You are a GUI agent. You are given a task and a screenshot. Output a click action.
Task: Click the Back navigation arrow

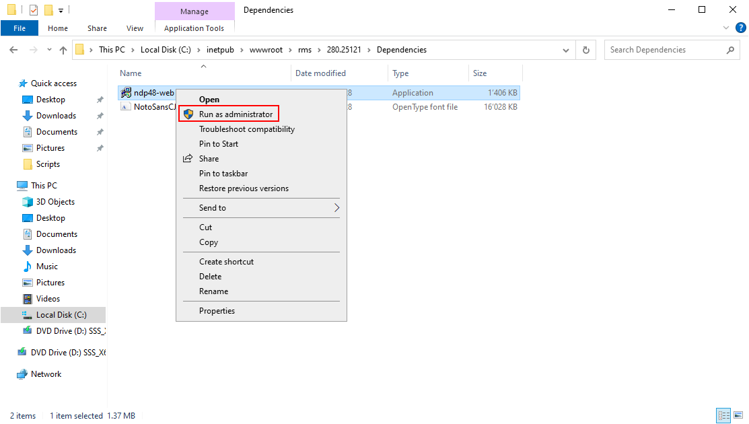coord(14,50)
